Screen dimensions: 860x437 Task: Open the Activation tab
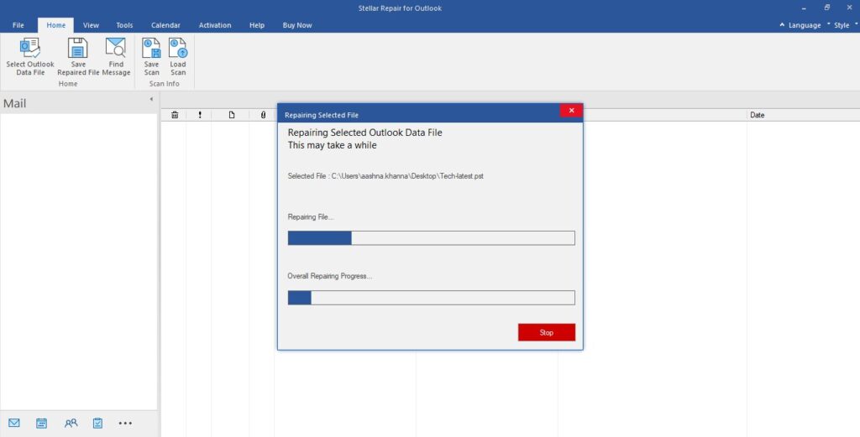[215, 25]
